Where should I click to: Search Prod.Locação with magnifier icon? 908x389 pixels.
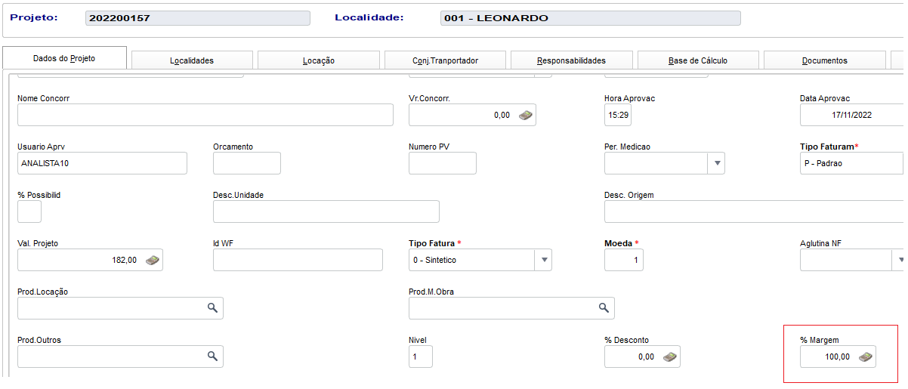tap(212, 308)
